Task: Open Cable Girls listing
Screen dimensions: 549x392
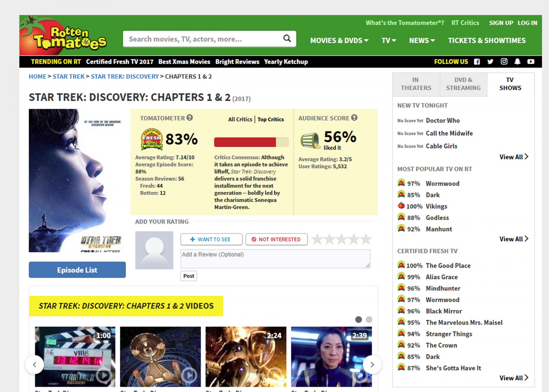Action: pos(441,146)
